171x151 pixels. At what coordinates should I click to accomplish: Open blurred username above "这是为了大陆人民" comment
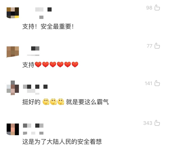tap(33, 129)
